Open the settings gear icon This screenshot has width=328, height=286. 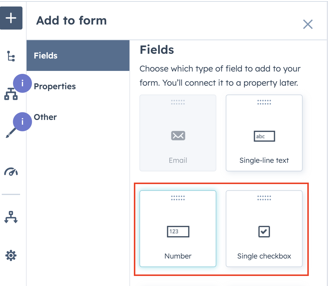(x=11, y=255)
